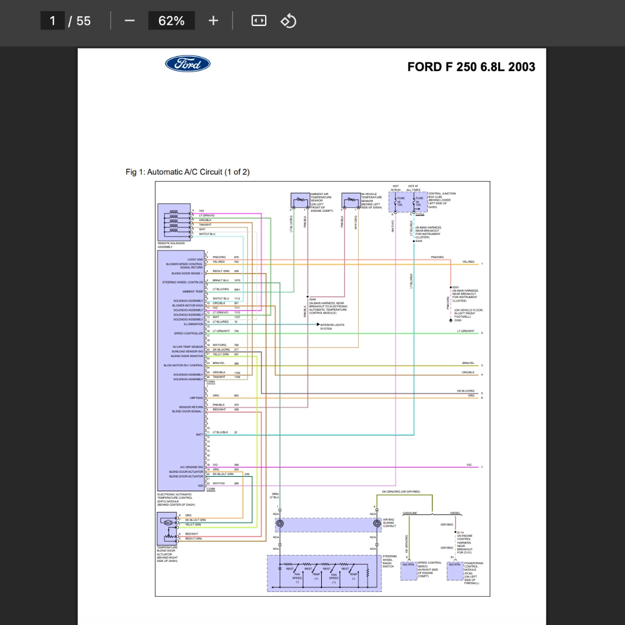Viewport: 625px width, 625px height.
Task: Click the total page count 55
Action: [x=83, y=21]
